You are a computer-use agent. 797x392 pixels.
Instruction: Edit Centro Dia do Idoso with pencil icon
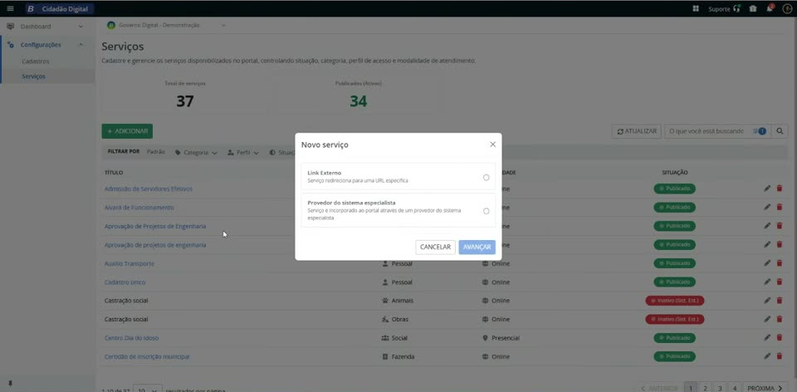[x=767, y=337]
